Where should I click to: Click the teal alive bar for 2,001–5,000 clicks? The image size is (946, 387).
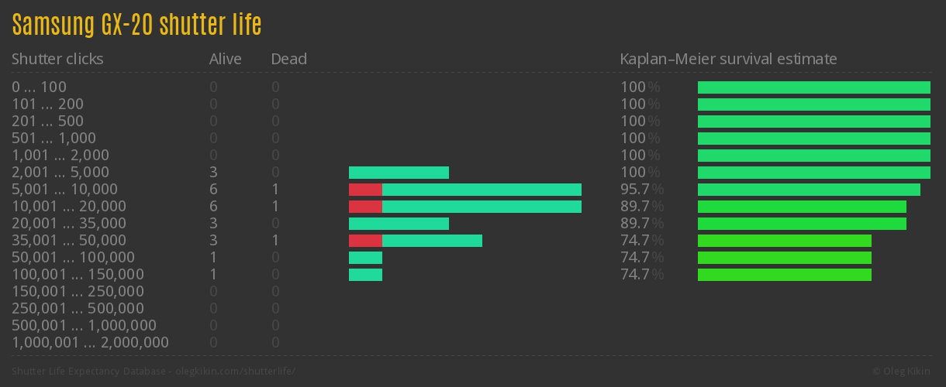tap(399, 173)
